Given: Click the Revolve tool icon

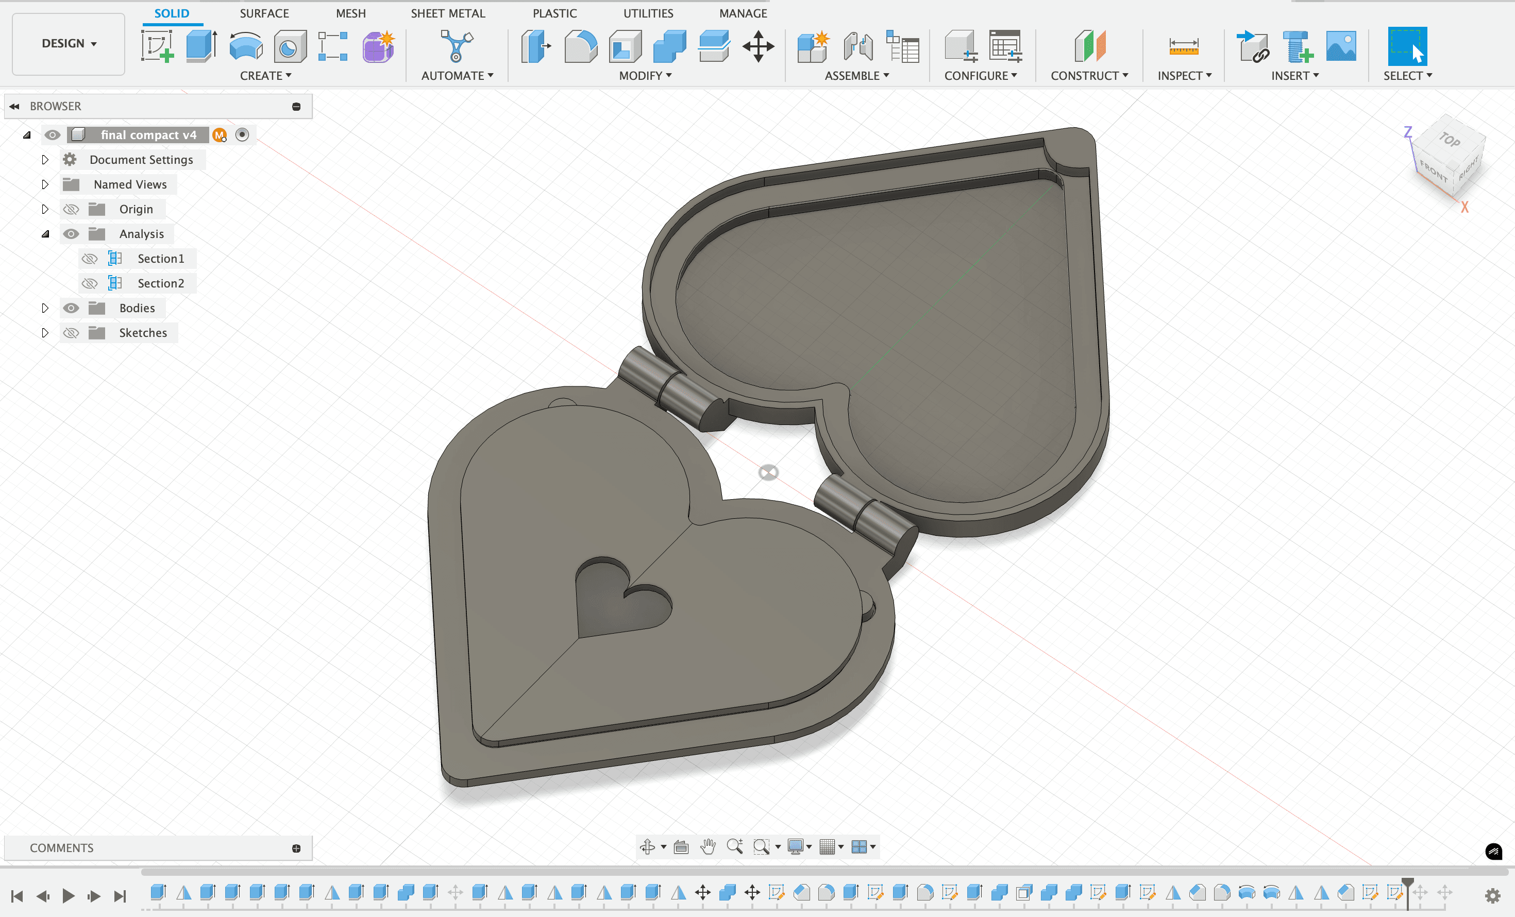Looking at the screenshot, I should pyautogui.click(x=246, y=47).
